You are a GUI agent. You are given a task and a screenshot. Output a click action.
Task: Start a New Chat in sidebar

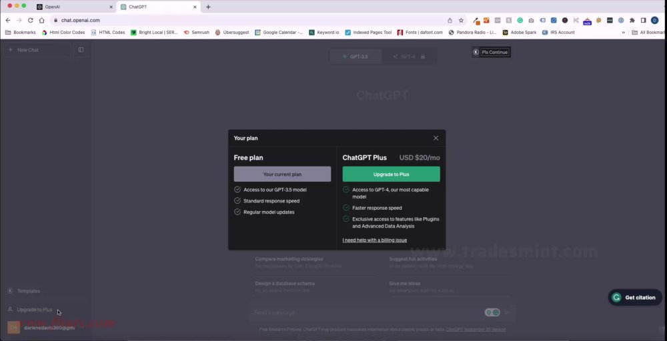click(37, 50)
